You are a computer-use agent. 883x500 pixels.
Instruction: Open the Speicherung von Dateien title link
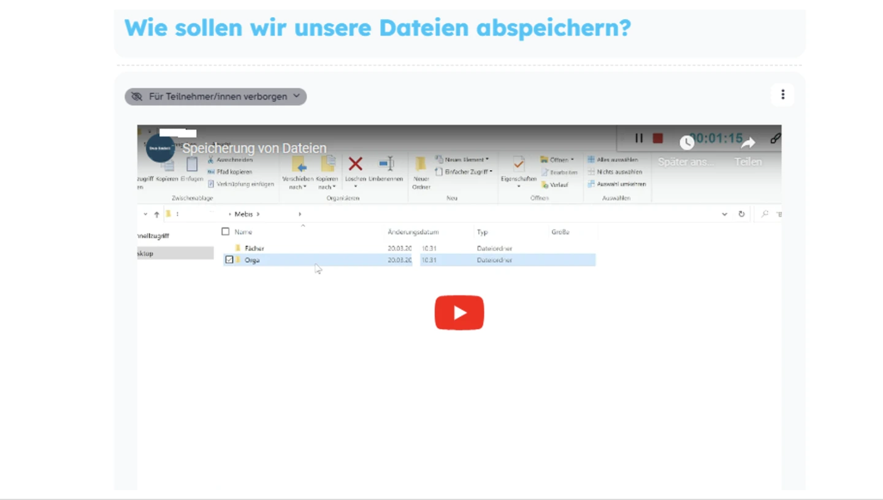click(254, 148)
